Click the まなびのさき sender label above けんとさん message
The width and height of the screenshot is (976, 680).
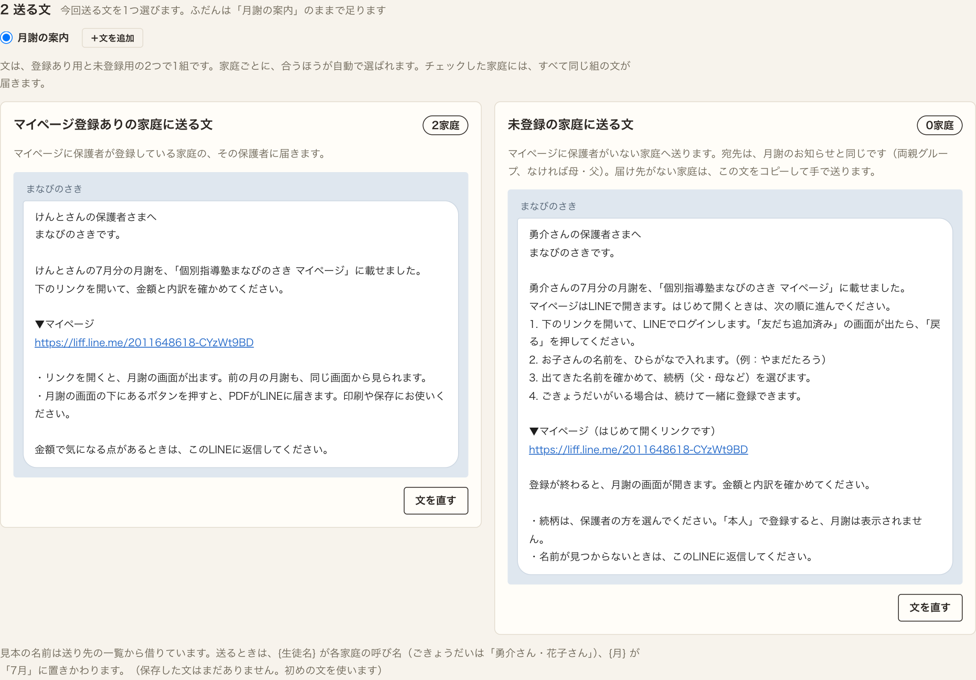pyautogui.click(x=54, y=189)
